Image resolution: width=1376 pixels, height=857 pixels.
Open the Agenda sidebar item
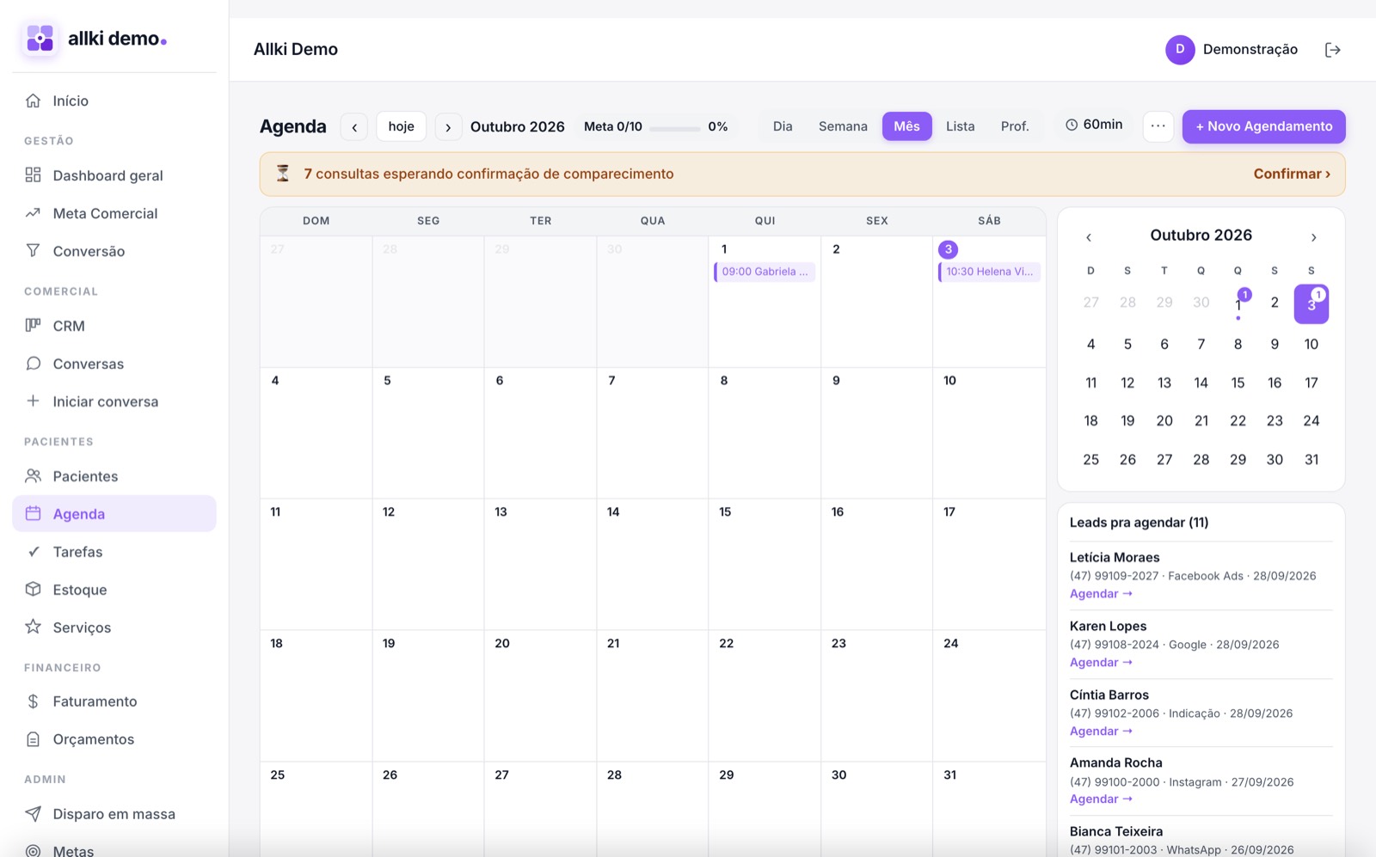(114, 514)
